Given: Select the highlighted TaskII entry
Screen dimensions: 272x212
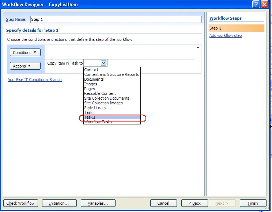Looking at the screenshot, I should (x=112, y=117).
